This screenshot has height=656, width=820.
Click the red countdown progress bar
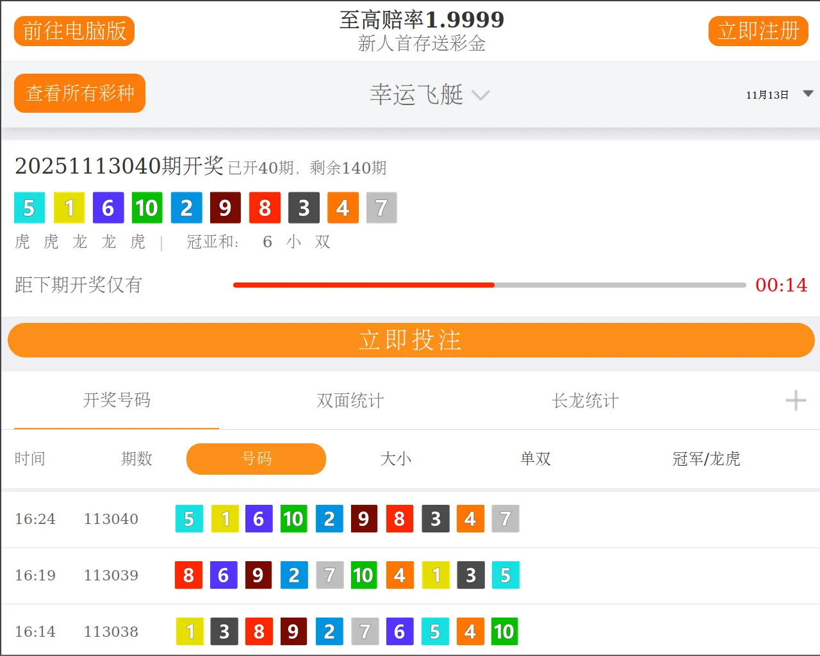(363, 285)
